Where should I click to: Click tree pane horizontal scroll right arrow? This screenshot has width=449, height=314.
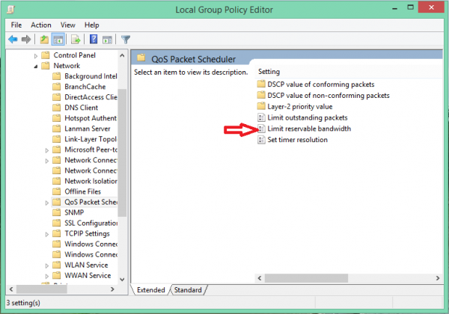click(x=112, y=289)
